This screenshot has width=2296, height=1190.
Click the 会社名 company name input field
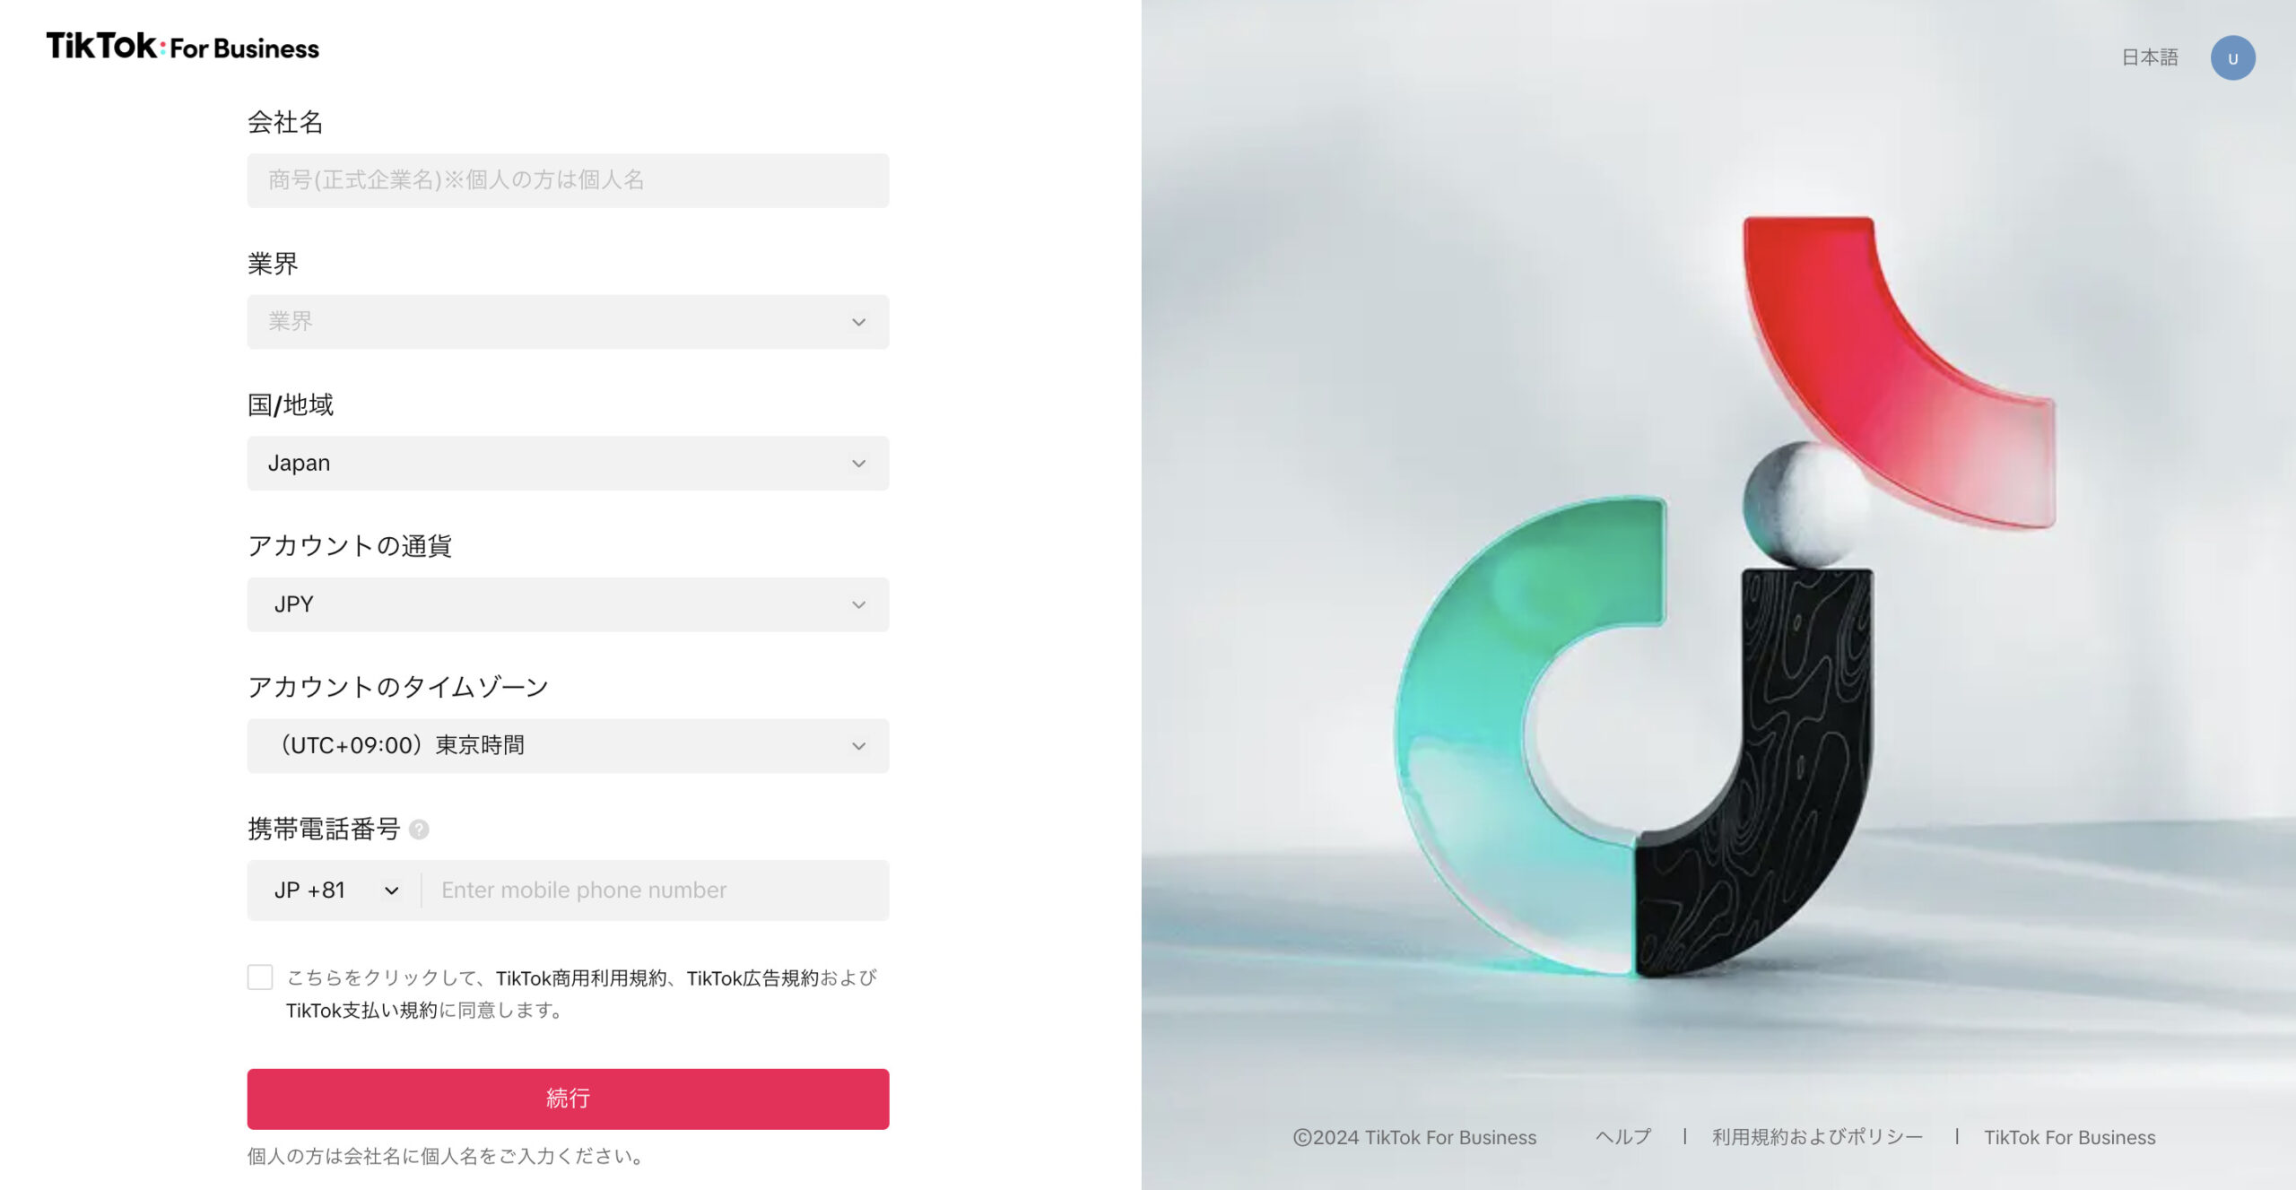568,179
